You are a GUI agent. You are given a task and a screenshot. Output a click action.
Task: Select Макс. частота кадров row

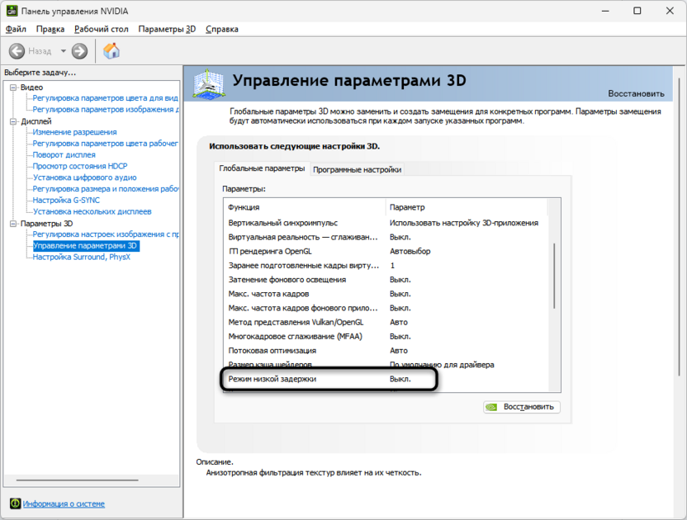386,294
